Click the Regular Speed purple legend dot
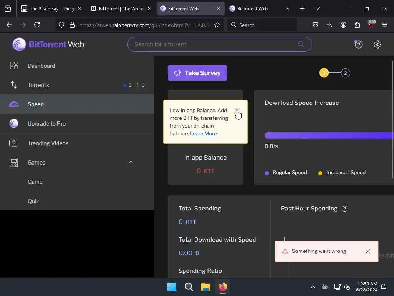The height and width of the screenshot is (296, 394). point(267,173)
